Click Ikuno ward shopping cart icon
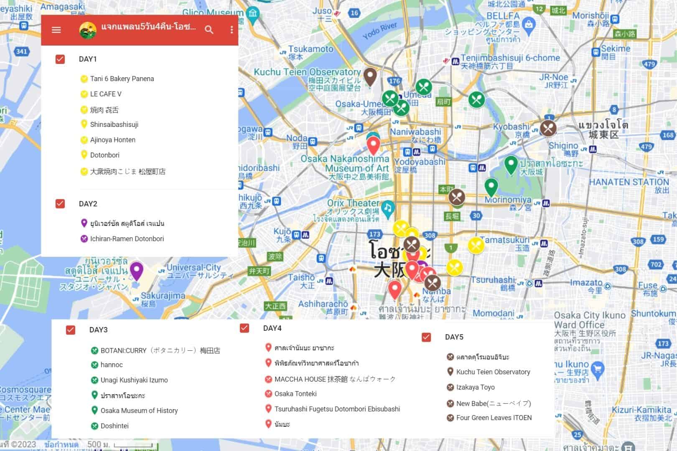This screenshot has width=677, height=451. click(597, 369)
